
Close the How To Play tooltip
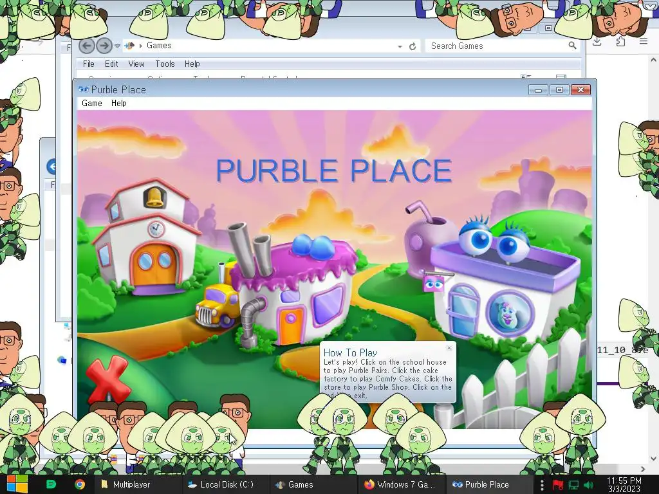[449, 348]
